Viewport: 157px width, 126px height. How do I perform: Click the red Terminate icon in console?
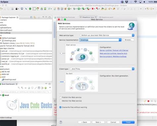pyautogui.click(x=148, y=101)
